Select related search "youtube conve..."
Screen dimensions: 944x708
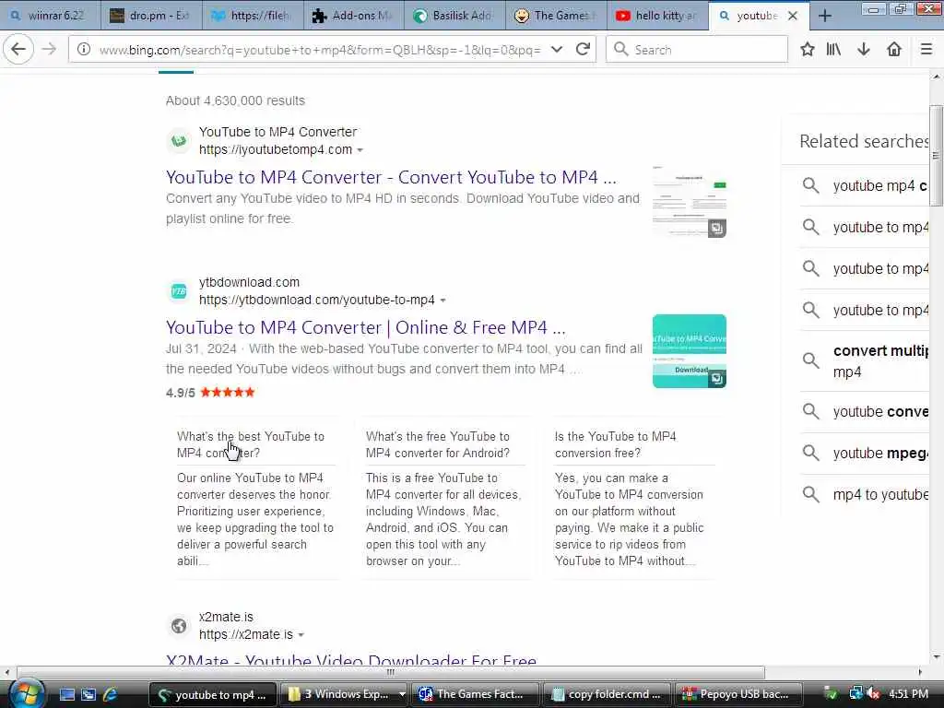point(880,412)
